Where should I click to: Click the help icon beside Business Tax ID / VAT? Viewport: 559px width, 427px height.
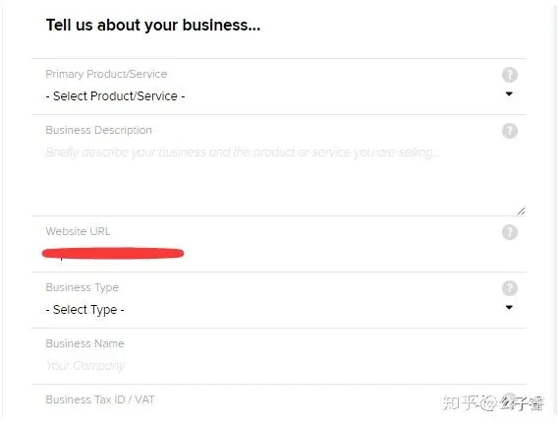[510, 399]
